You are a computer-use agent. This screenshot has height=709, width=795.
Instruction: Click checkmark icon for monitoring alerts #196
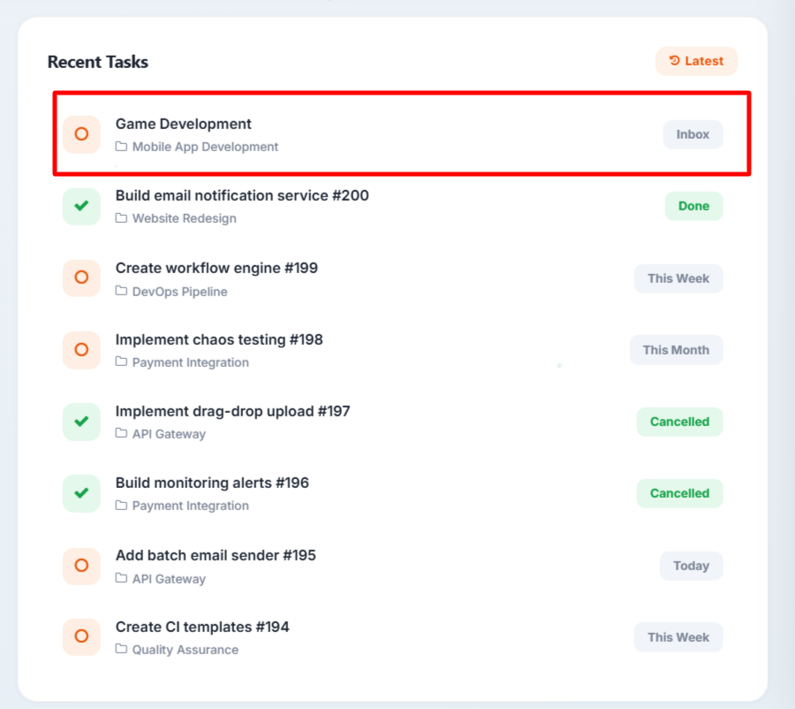[x=81, y=493]
